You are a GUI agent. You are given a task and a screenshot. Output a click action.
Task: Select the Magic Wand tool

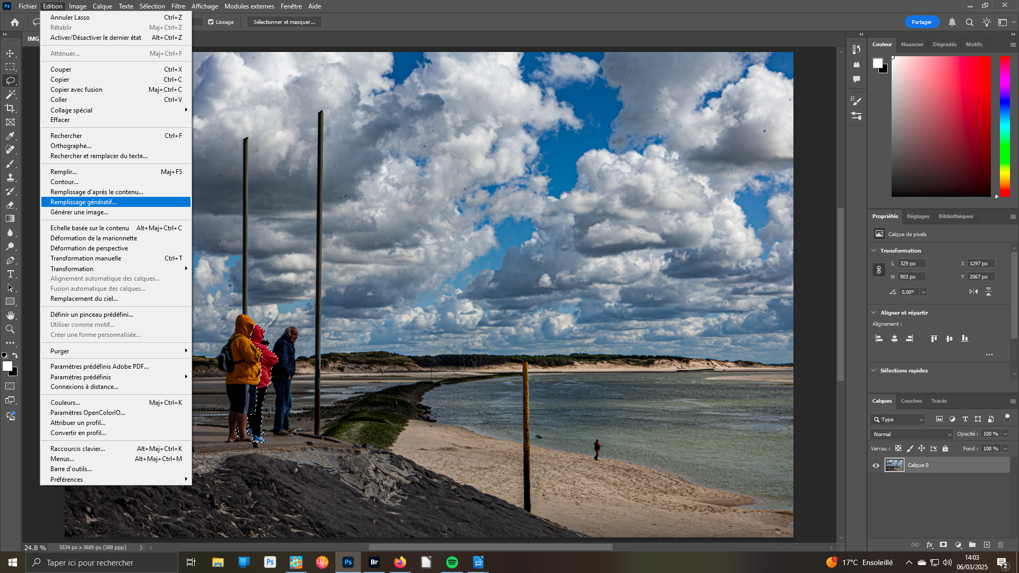pos(10,94)
